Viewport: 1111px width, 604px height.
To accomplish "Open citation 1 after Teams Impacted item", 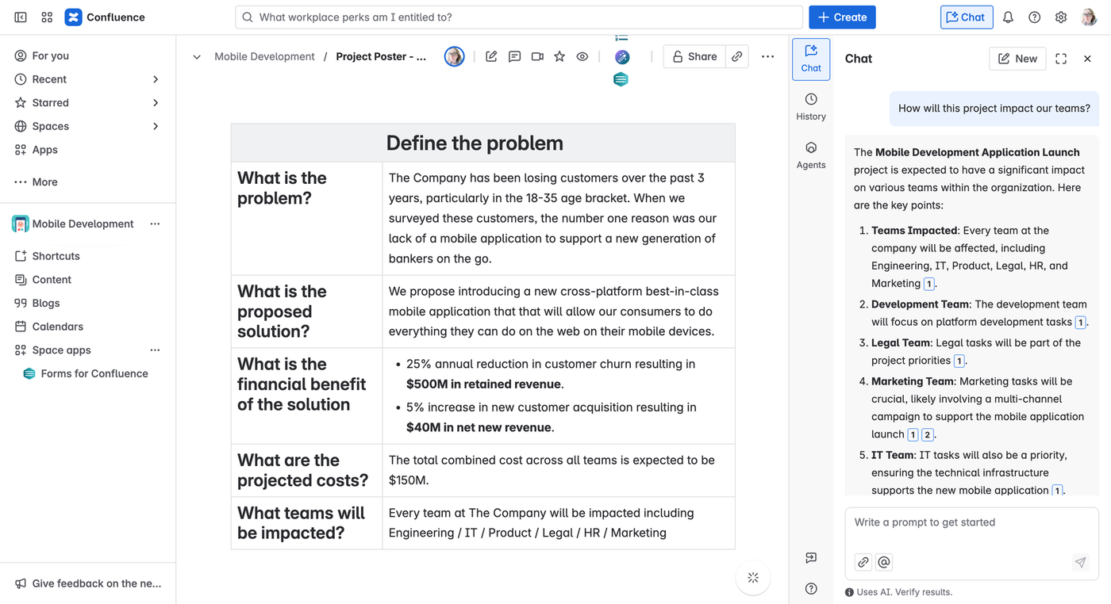I will [928, 284].
